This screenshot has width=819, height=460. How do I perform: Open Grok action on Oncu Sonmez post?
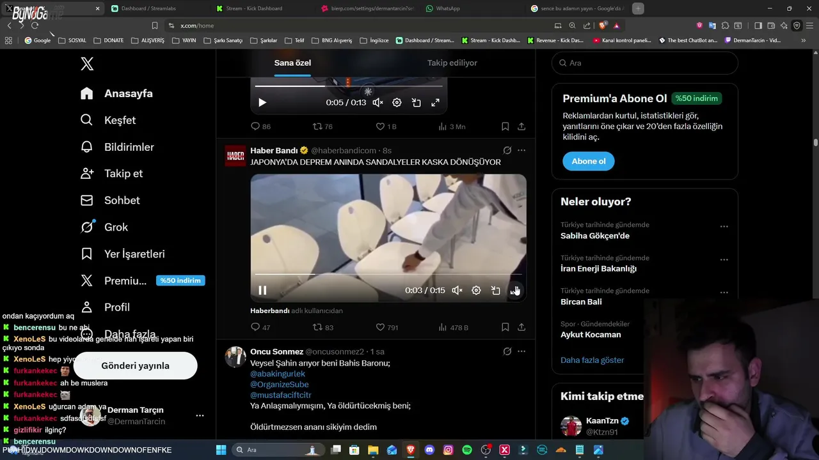507,351
